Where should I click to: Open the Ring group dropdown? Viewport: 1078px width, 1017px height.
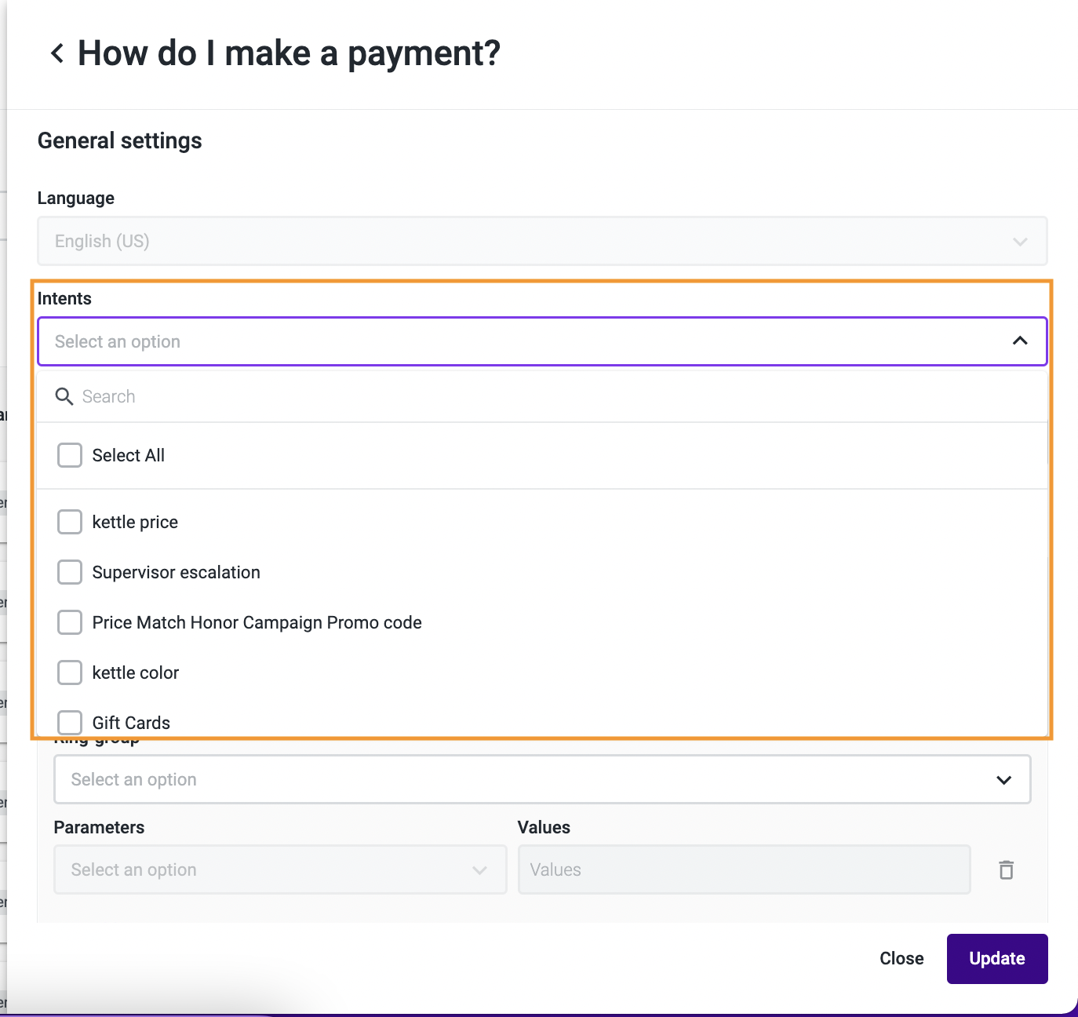[x=542, y=779]
